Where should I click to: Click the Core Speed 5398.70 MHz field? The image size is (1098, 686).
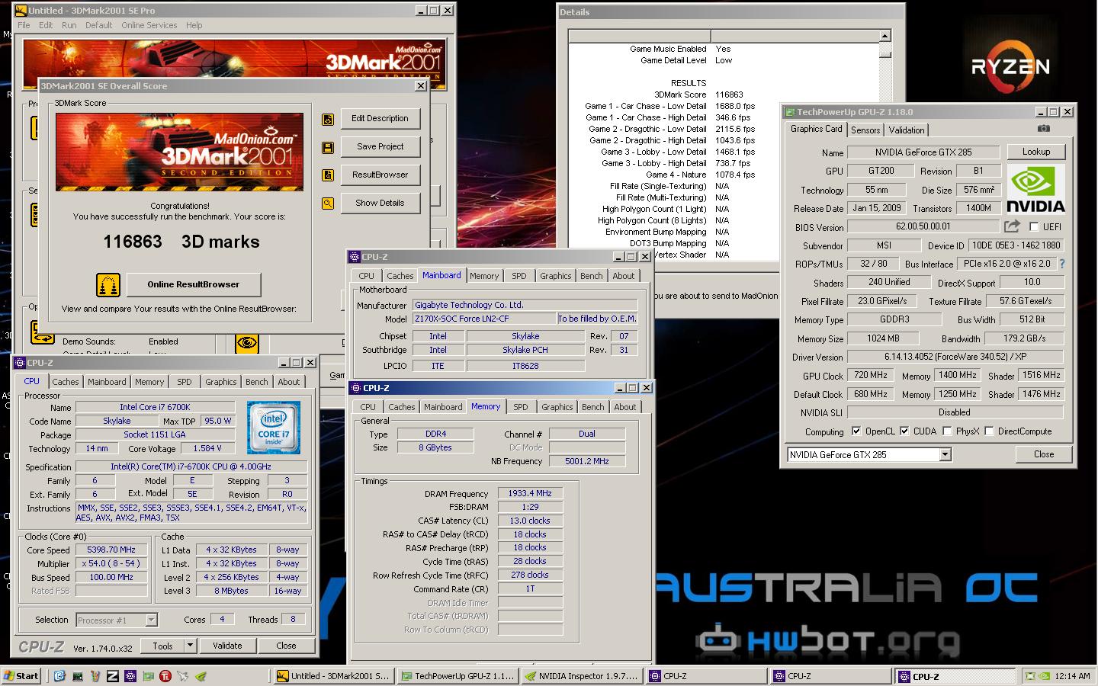(111, 550)
